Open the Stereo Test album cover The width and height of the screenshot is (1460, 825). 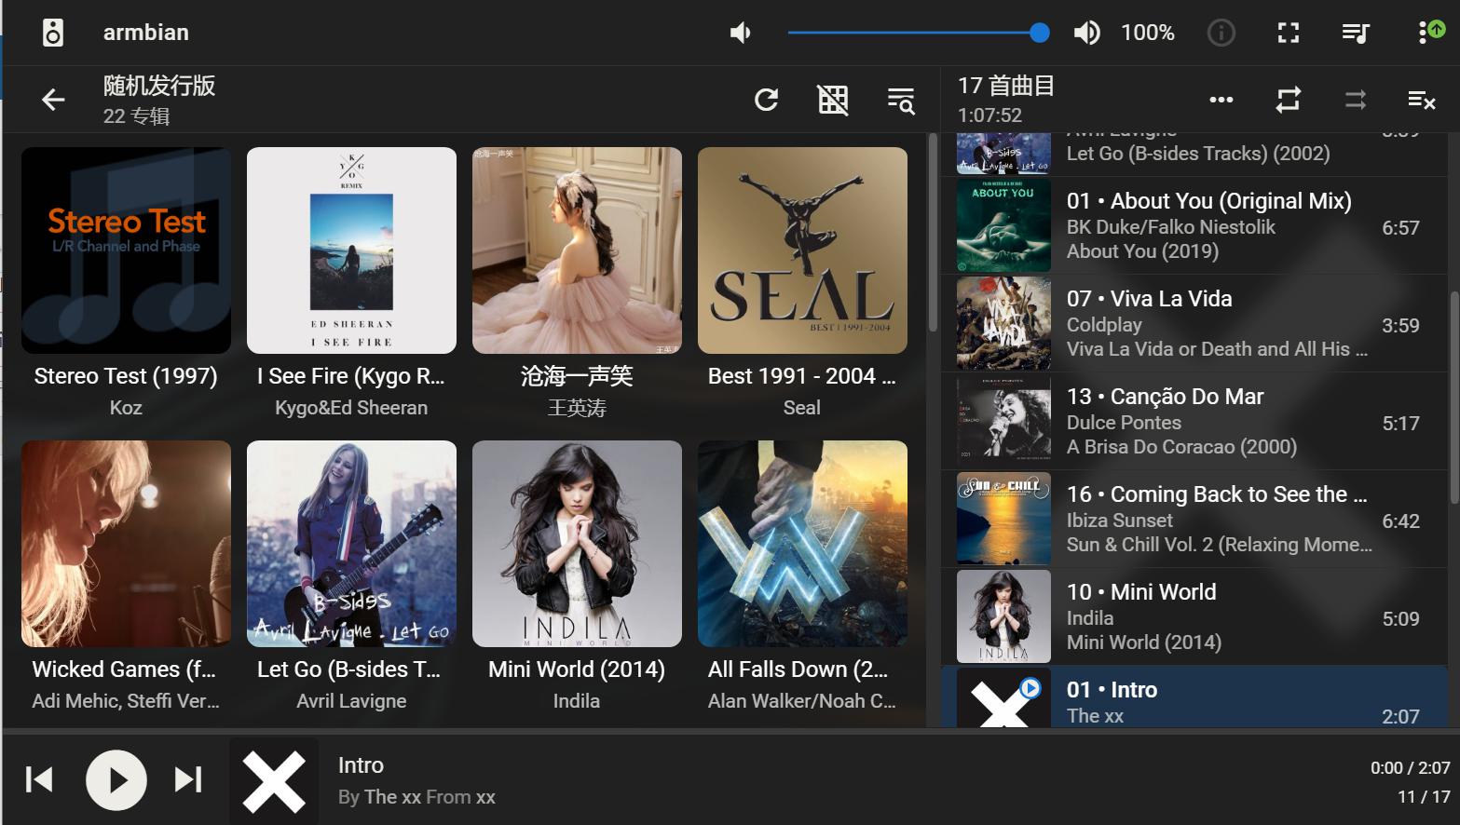tap(126, 250)
